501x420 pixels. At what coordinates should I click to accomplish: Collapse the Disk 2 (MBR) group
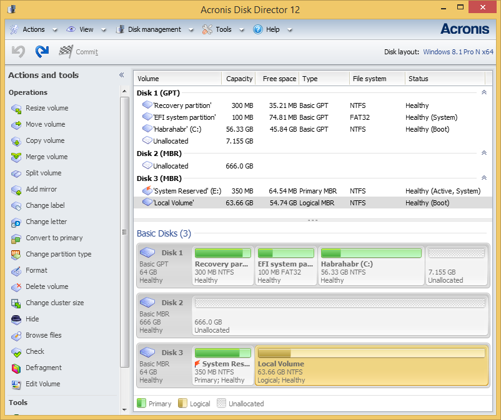coord(484,153)
